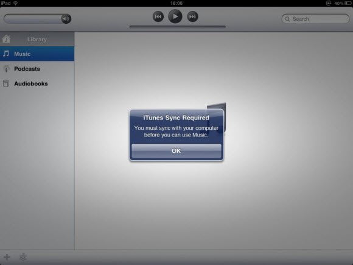The height and width of the screenshot is (265, 353).
Task: Click the magnifier icon in Search
Action: pos(287,19)
